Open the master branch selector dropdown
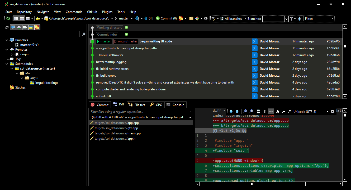Viewport: 351px width, 190px height. tap(131, 18)
